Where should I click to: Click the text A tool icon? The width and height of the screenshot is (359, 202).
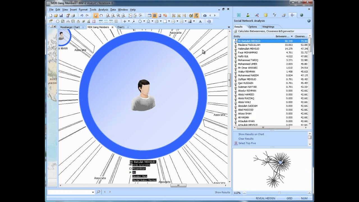[200, 21]
